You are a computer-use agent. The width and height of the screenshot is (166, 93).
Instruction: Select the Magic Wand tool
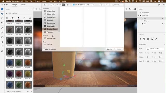pos(2,28)
